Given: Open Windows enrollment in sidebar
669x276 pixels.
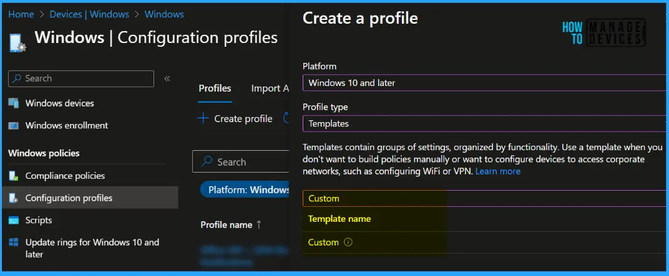Looking at the screenshot, I should 67,125.
